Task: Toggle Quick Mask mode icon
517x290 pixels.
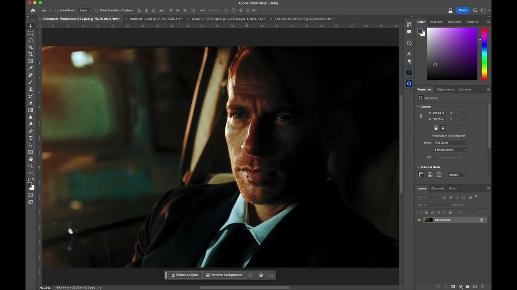Action: click(30, 195)
